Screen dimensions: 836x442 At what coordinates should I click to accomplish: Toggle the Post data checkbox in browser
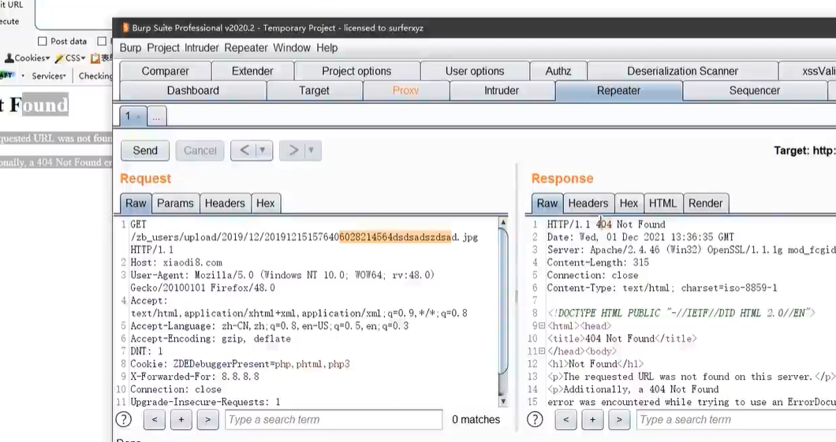coord(43,41)
